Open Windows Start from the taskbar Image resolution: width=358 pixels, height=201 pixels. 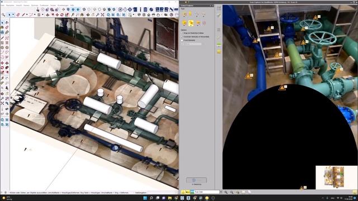tap(145, 198)
